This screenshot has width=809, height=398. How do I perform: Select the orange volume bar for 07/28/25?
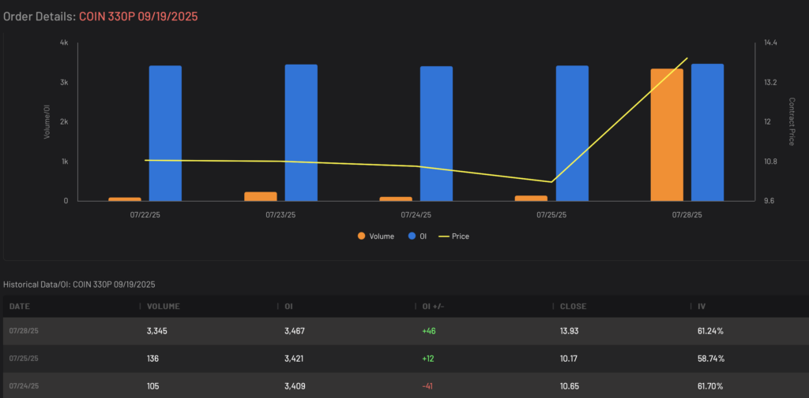[x=667, y=135]
